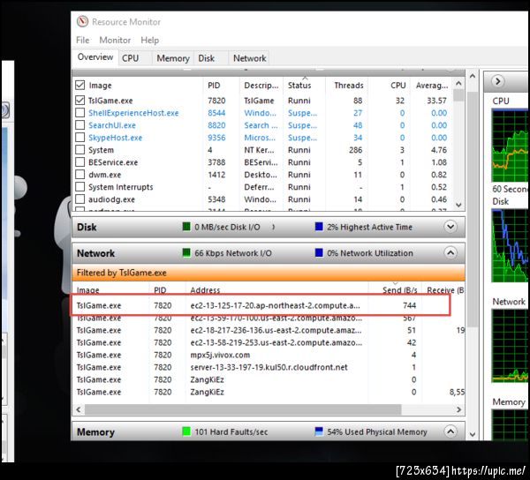The height and width of the screenshot is (480, 530).
Task: Open the Monitor menu
Action: pos(115,41)
